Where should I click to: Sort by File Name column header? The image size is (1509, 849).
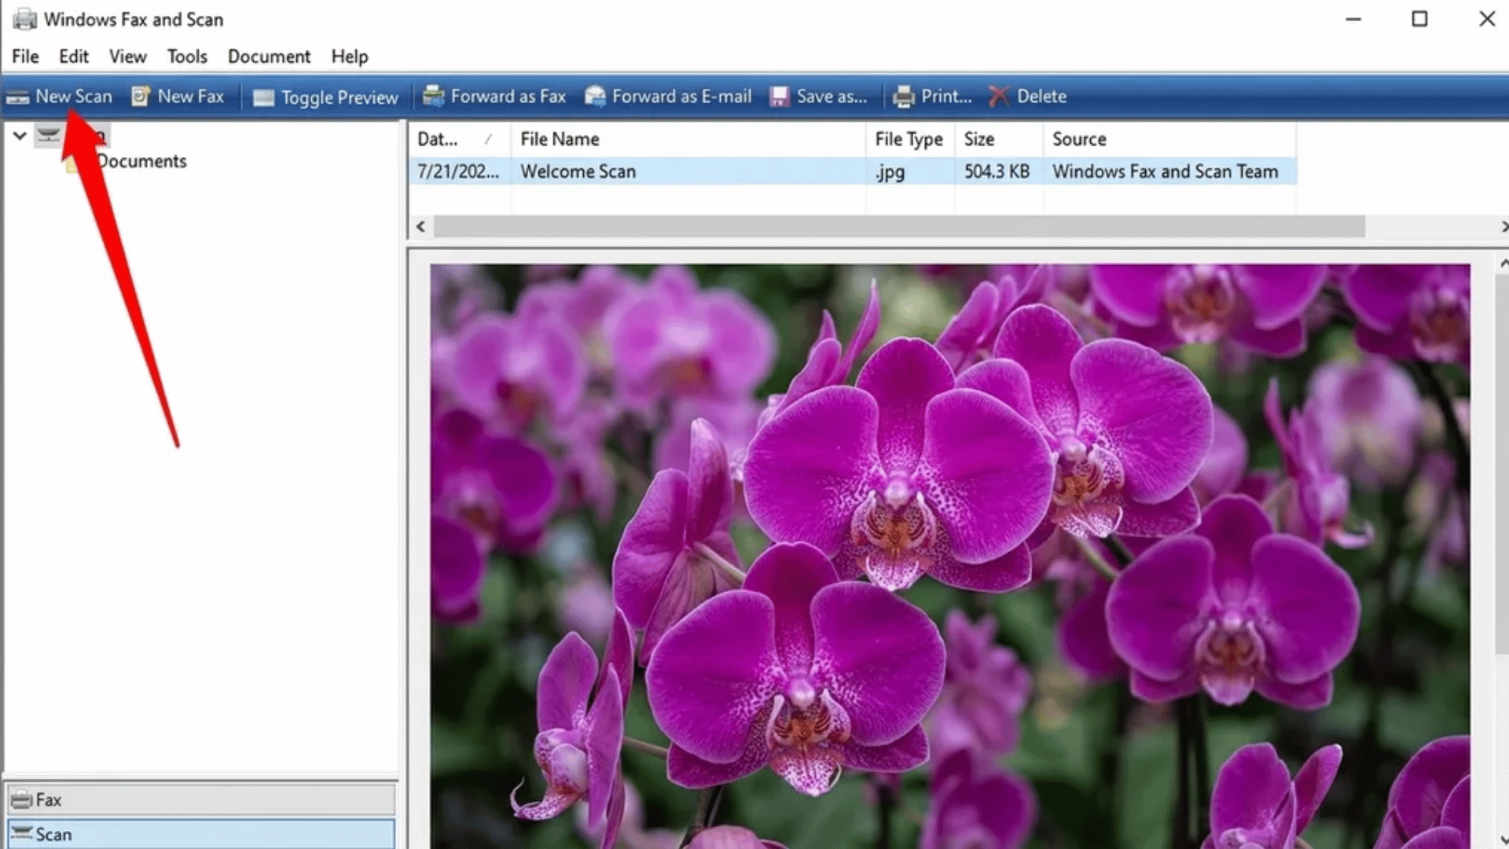688,139
